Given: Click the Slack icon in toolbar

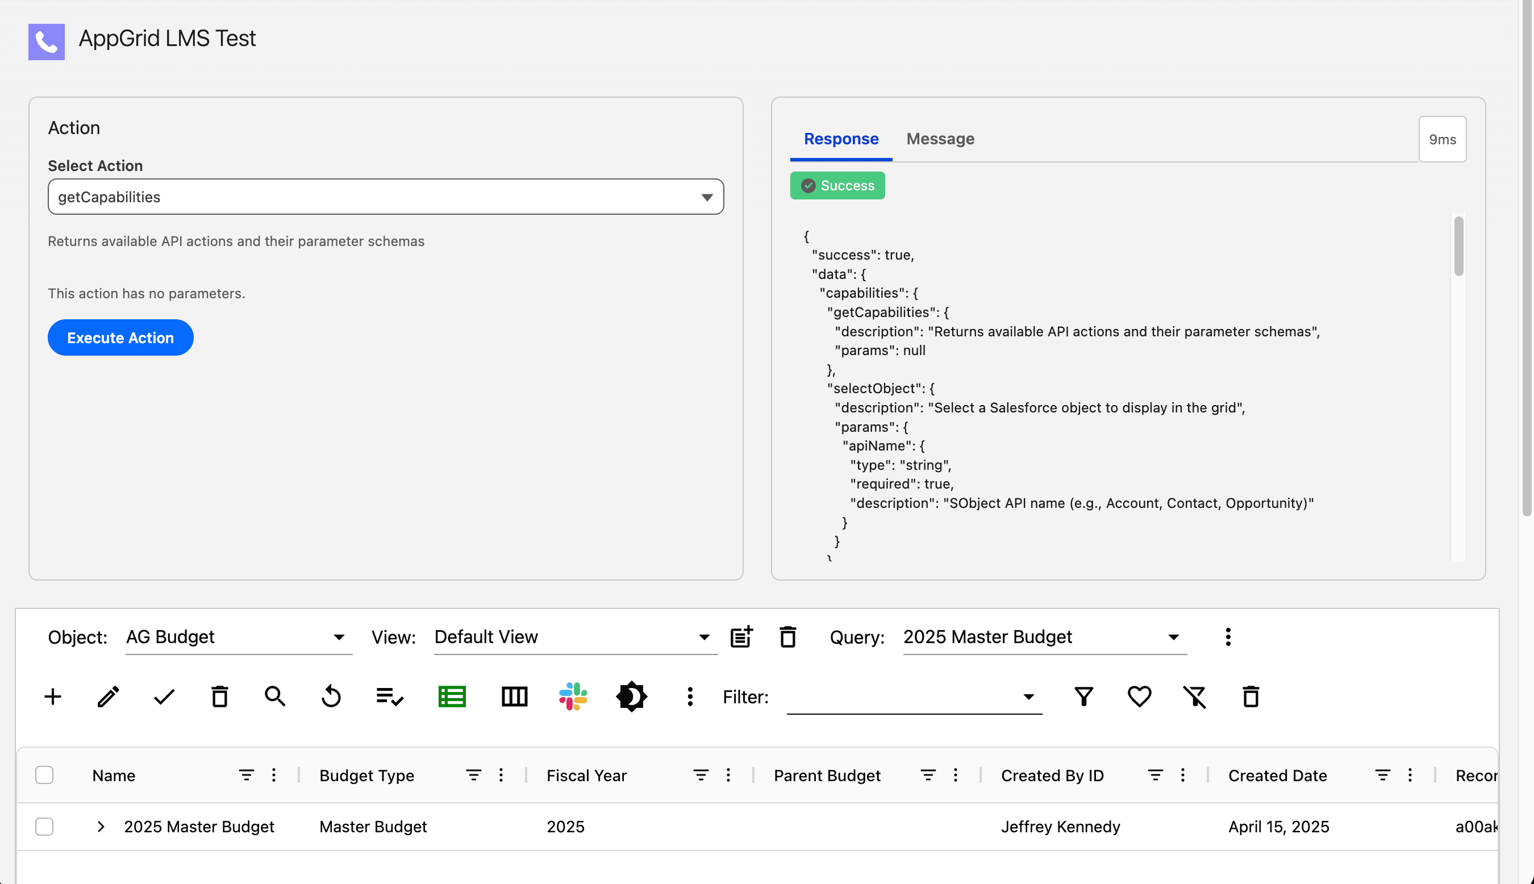Looking at the screenshot, I should click(x=573, y=697).
